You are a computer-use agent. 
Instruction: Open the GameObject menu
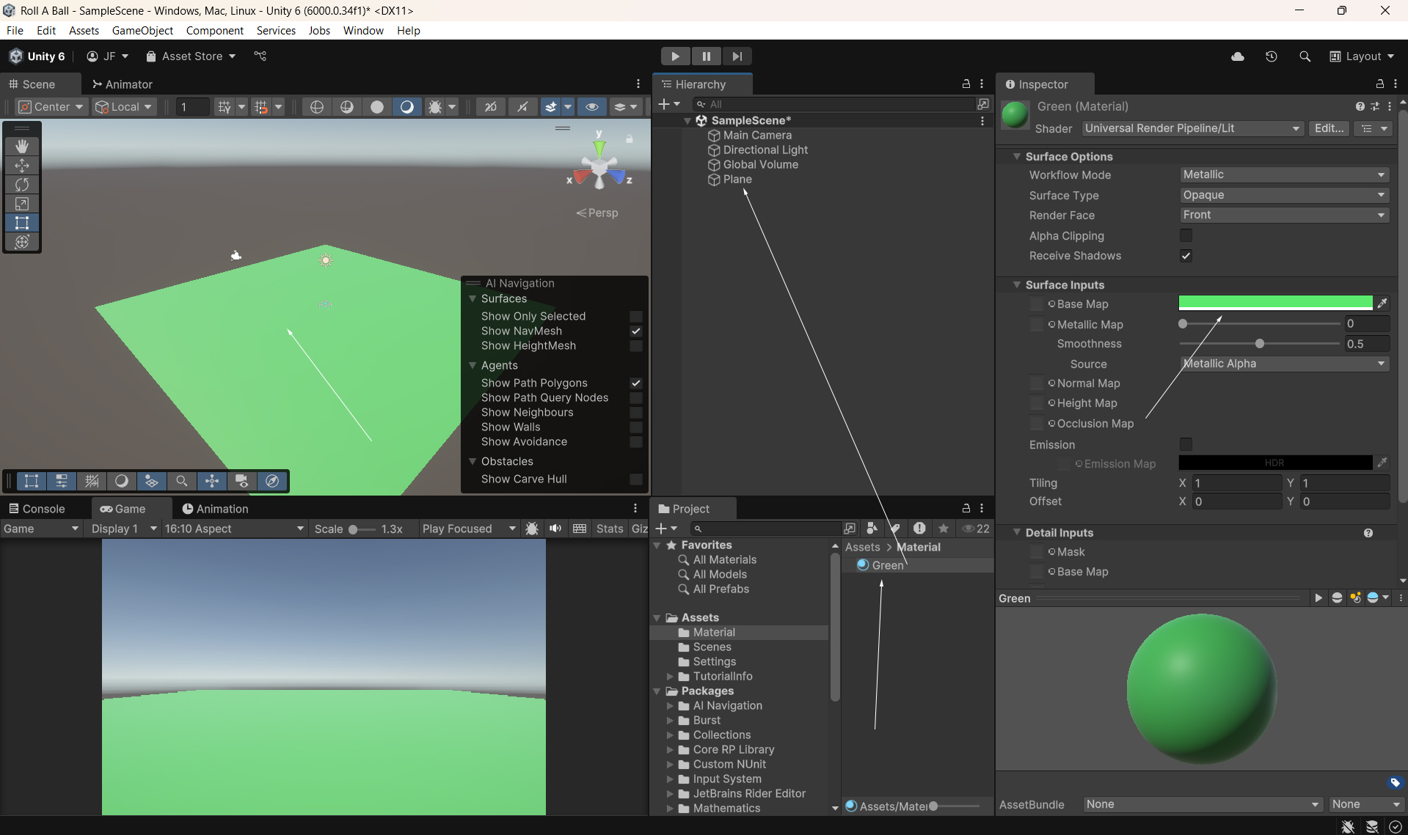click(142, 30)
